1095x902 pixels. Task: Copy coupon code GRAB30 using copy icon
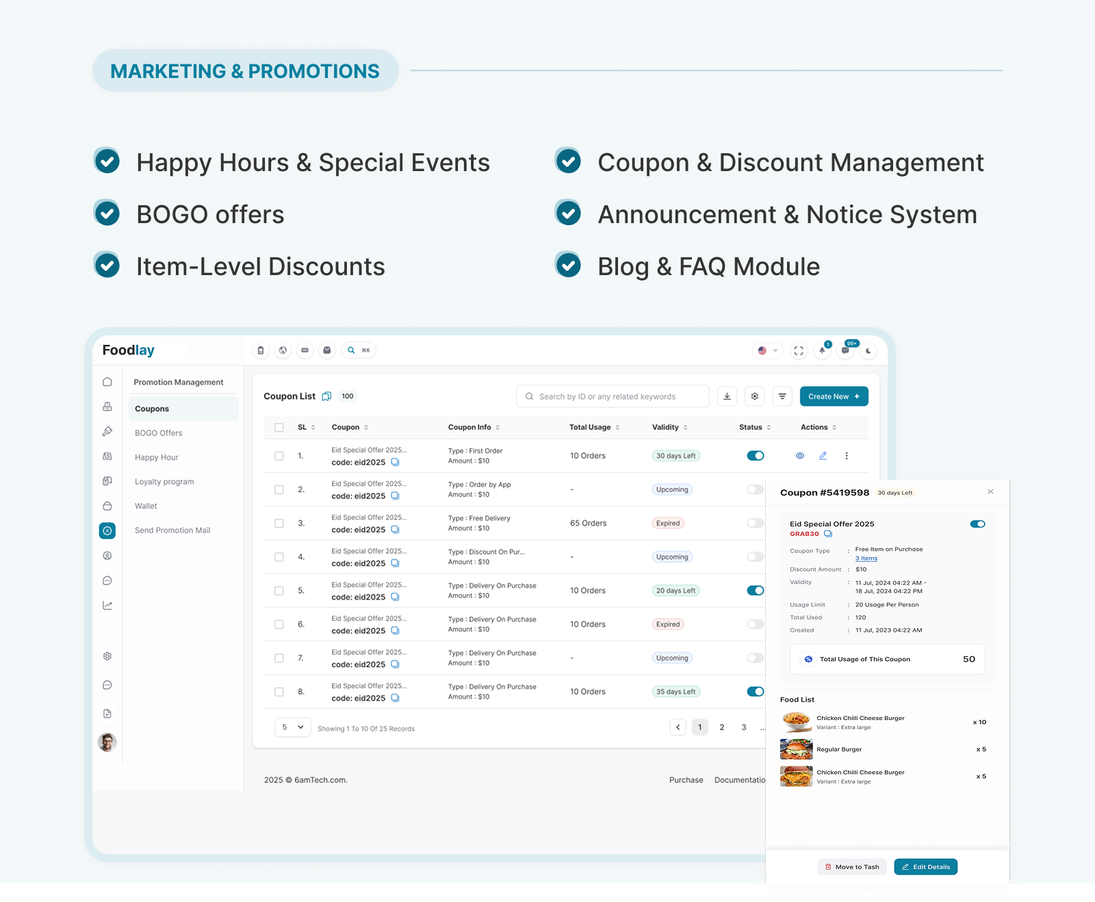(828, 534)
